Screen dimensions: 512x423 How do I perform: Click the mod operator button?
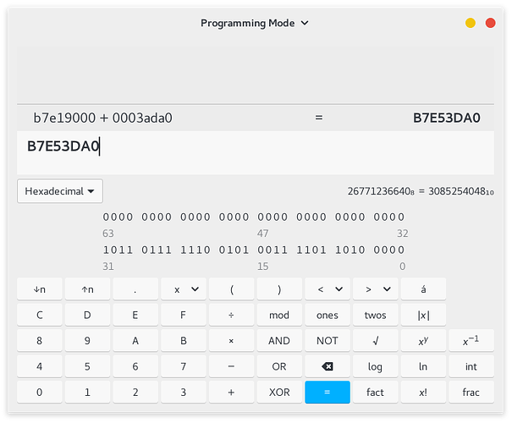click(279, 315)
